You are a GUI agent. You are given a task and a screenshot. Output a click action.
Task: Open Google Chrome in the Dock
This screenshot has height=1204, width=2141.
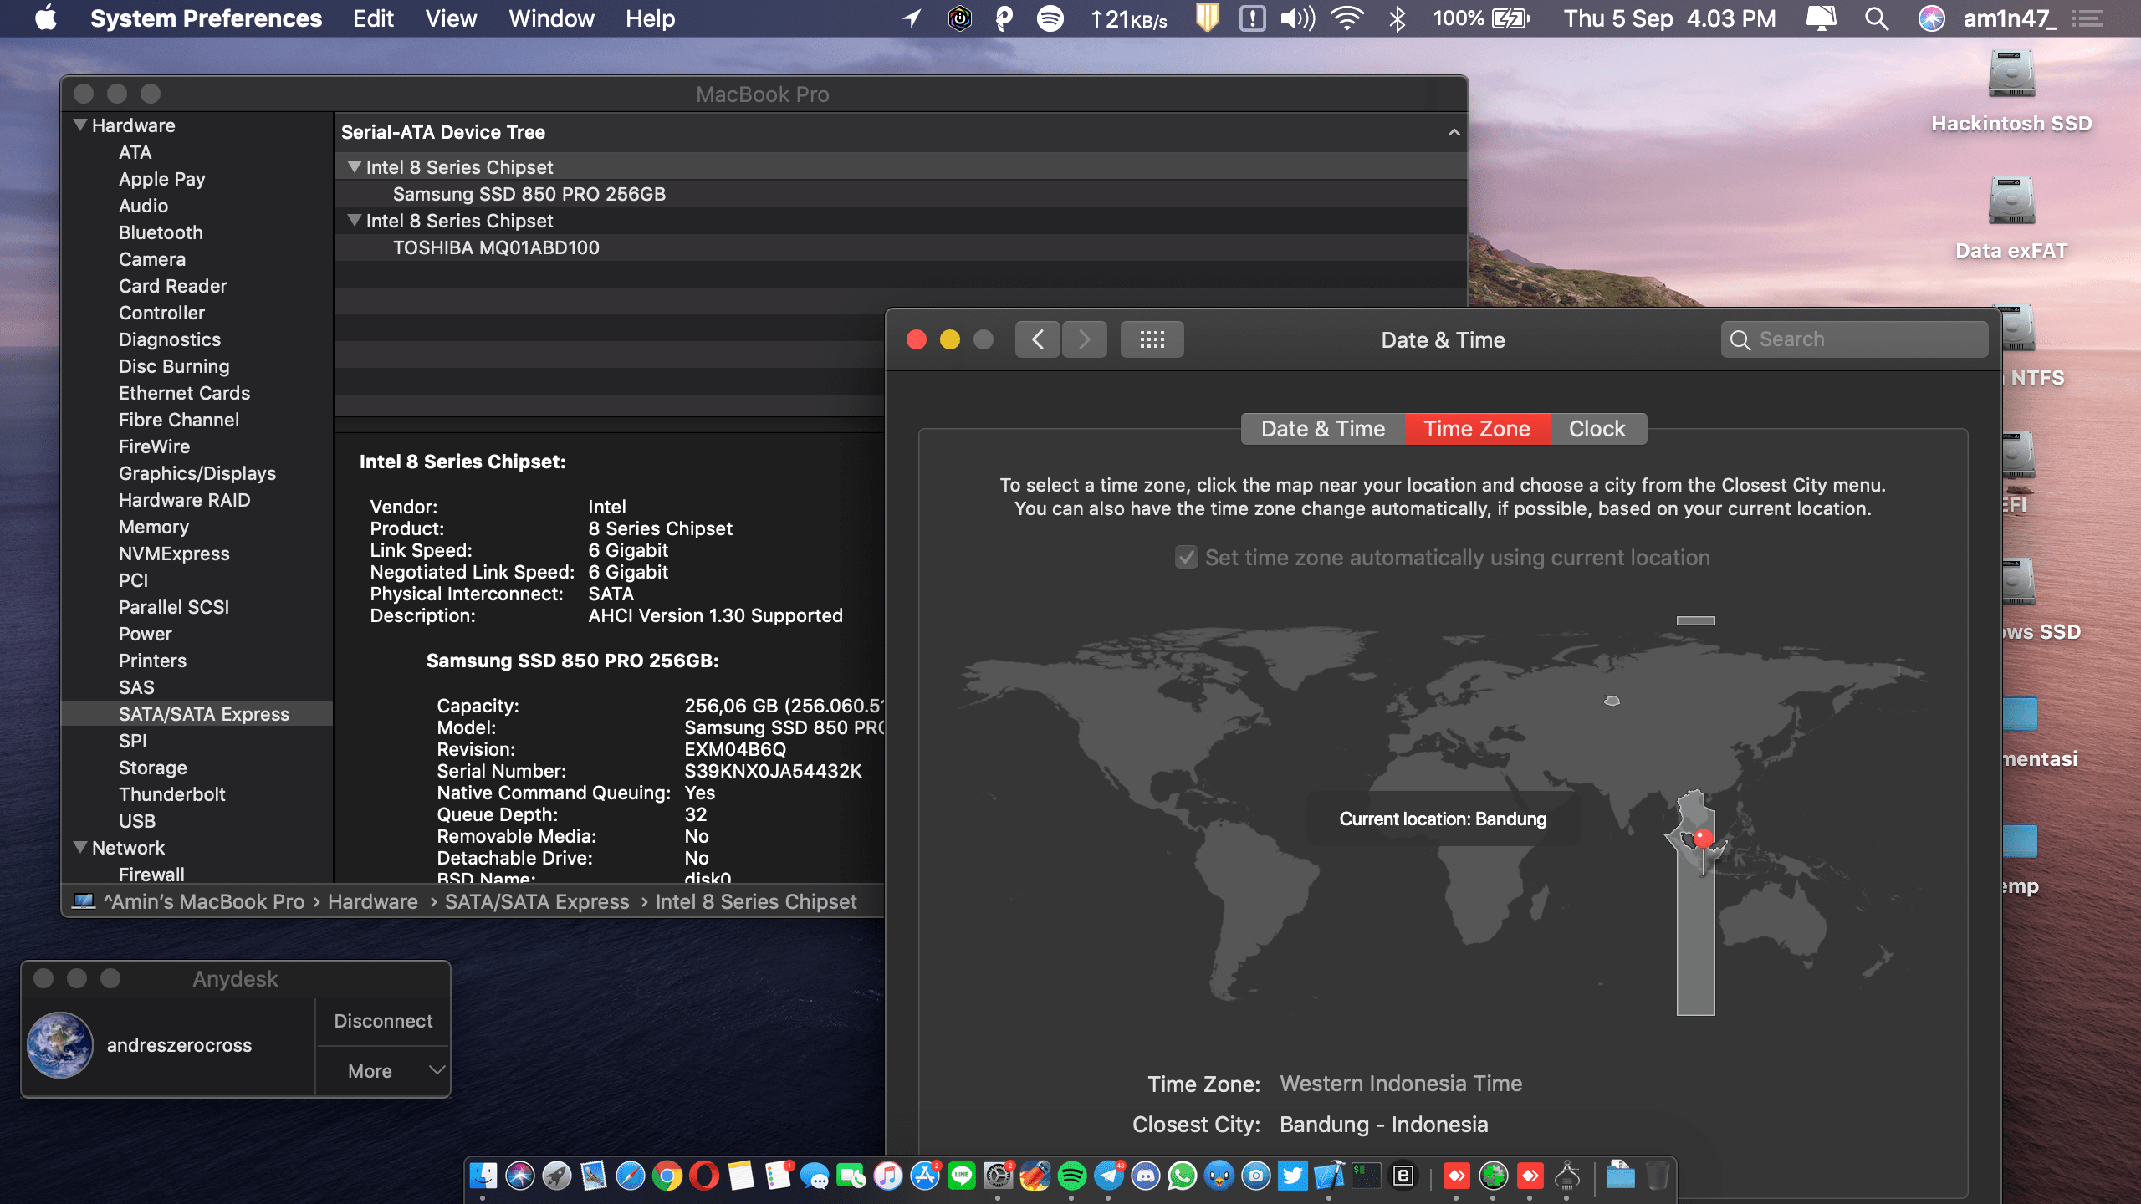coord(667,1176)
